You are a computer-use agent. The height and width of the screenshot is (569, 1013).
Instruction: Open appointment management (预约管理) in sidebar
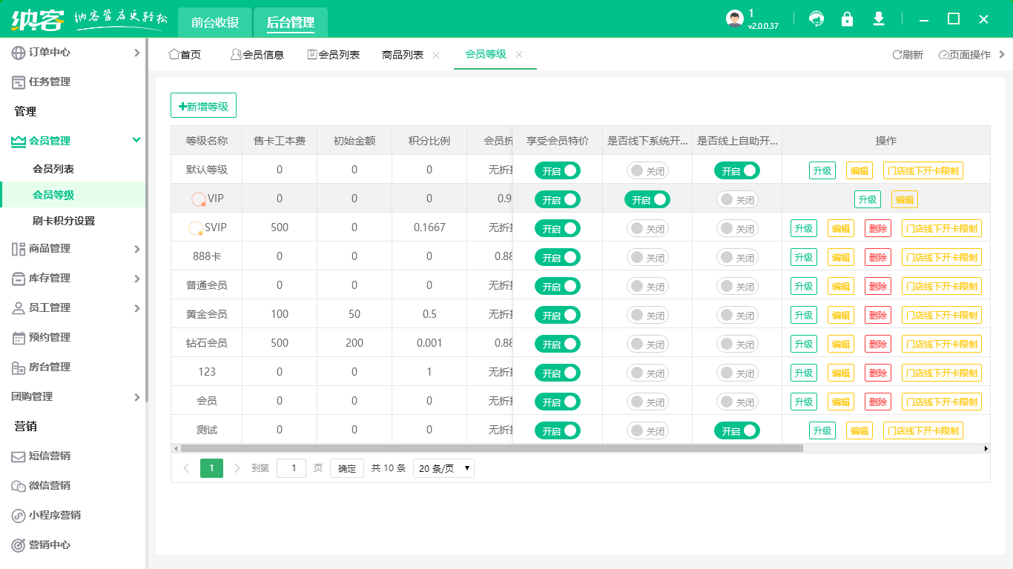(49, 337)
